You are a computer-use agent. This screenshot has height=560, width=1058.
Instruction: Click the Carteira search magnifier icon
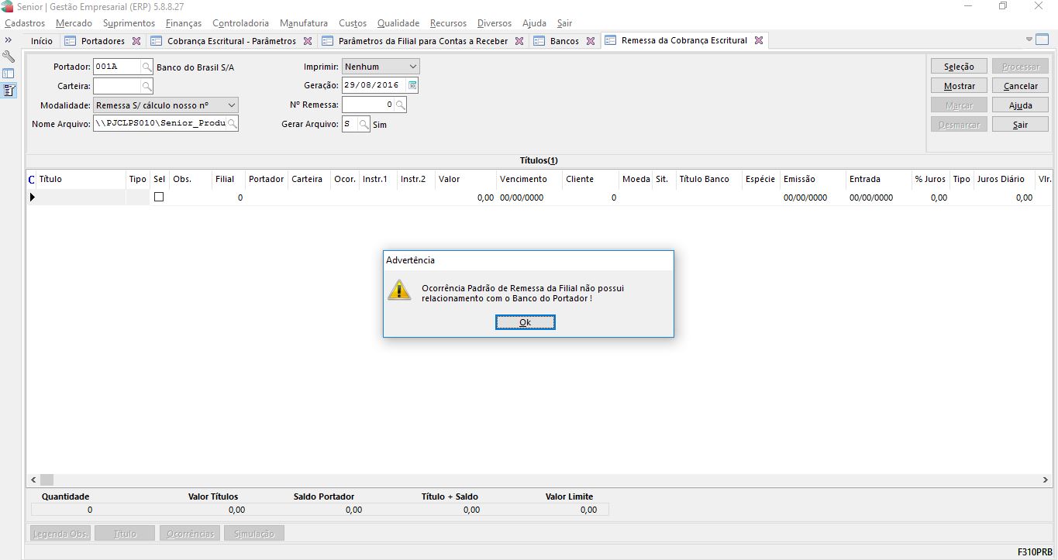pyautogui.click(x=146, y=86)
